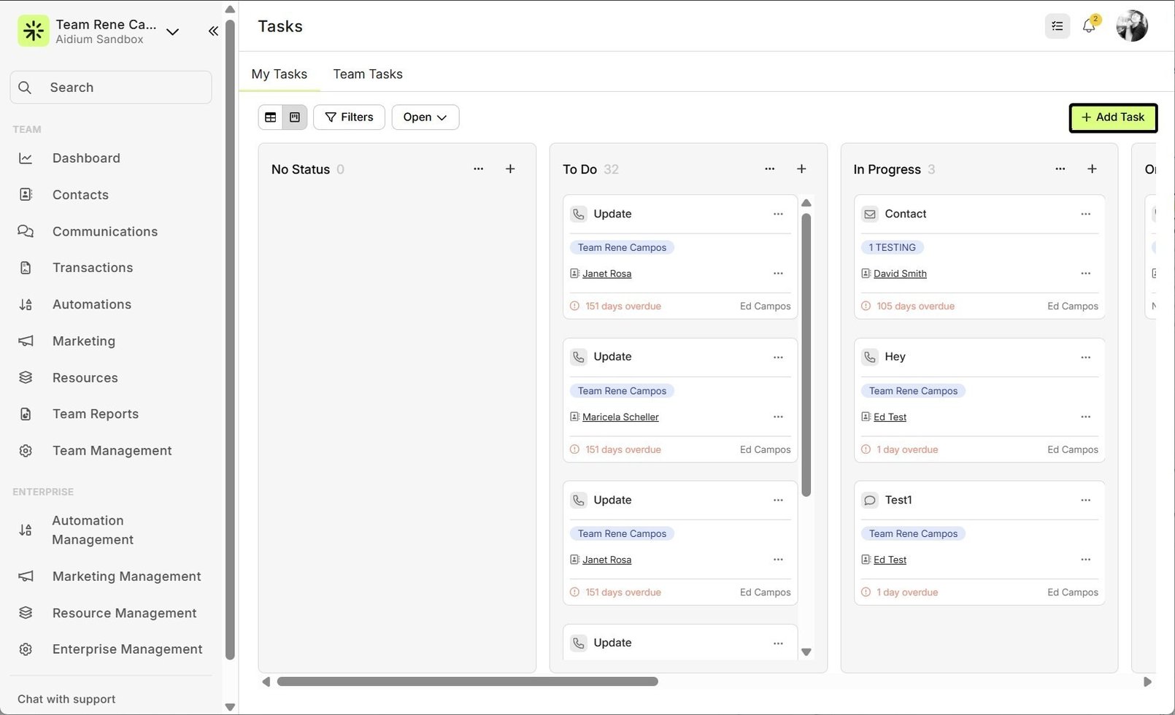Open the Filters panel
1175x715 pixels.
pos(349,117)
